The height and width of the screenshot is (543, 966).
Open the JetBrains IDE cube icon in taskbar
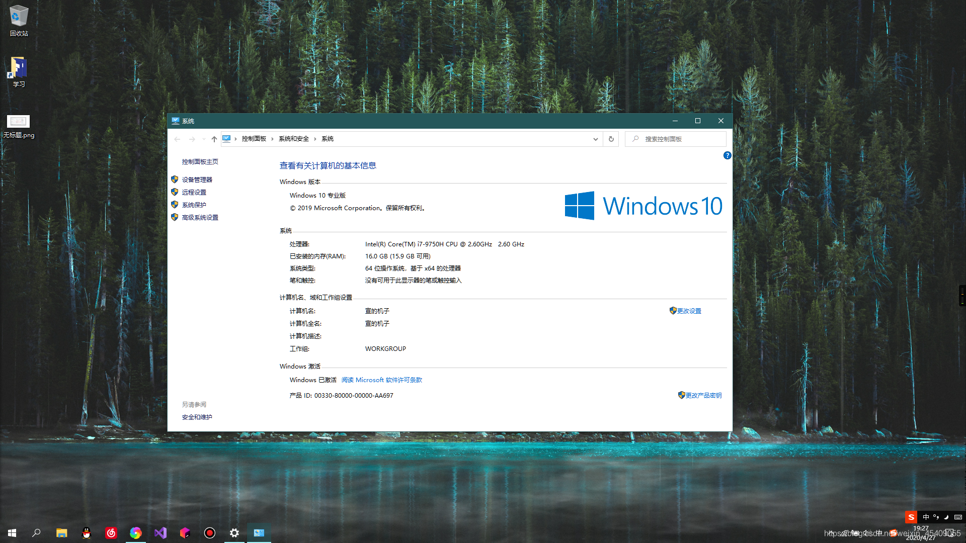pyautogui.click(x=185, y=532)
